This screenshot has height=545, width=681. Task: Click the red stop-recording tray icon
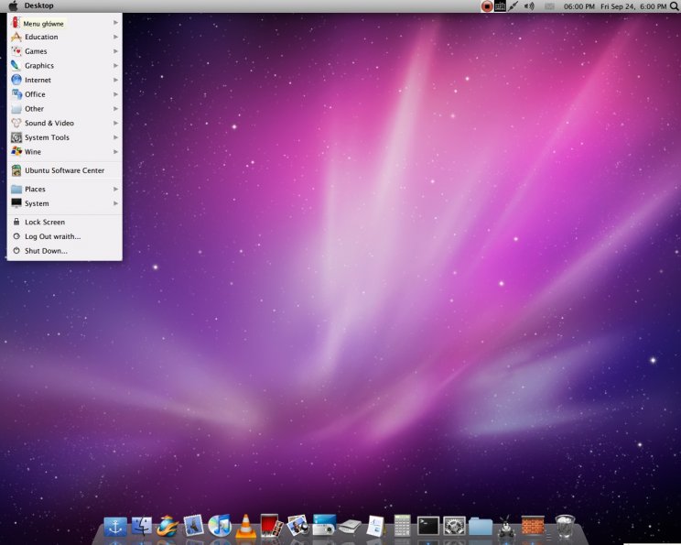487,6
